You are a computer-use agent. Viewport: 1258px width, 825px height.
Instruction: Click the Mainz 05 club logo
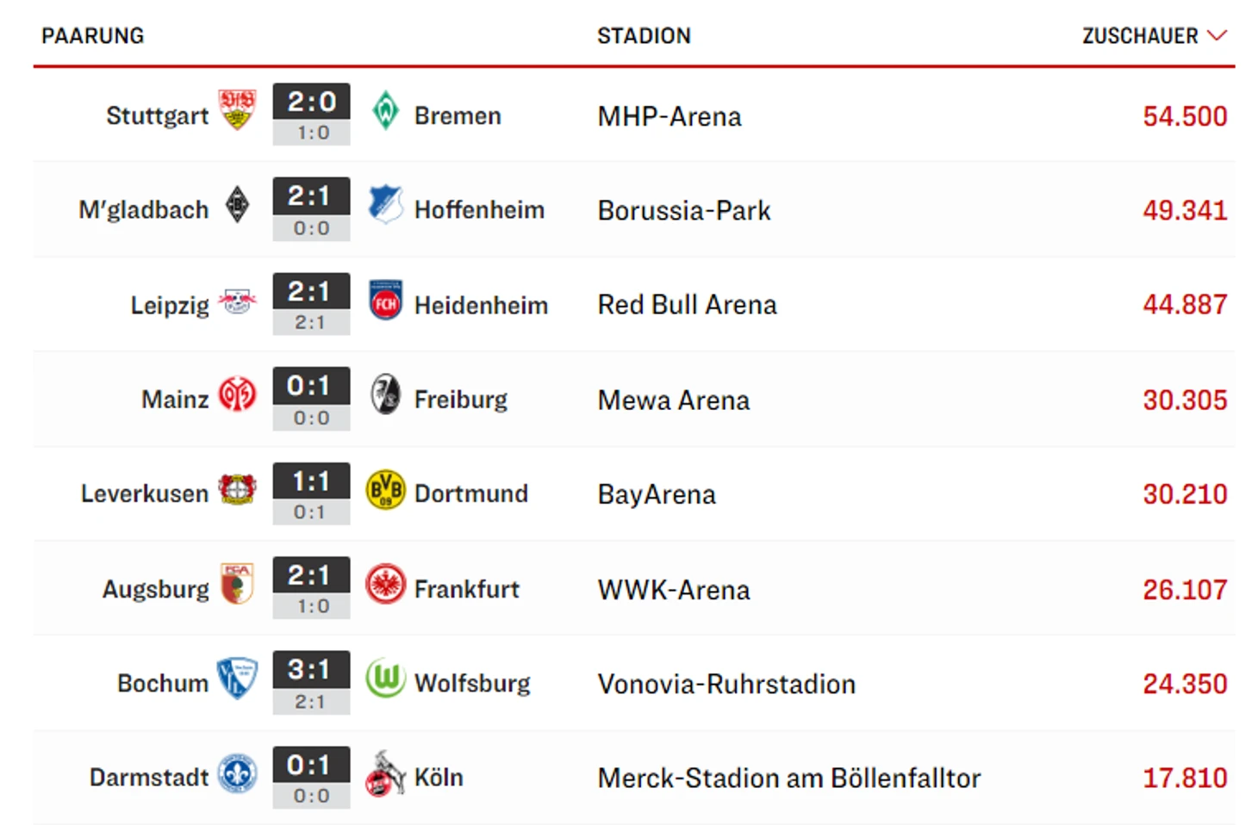(237, 395)
